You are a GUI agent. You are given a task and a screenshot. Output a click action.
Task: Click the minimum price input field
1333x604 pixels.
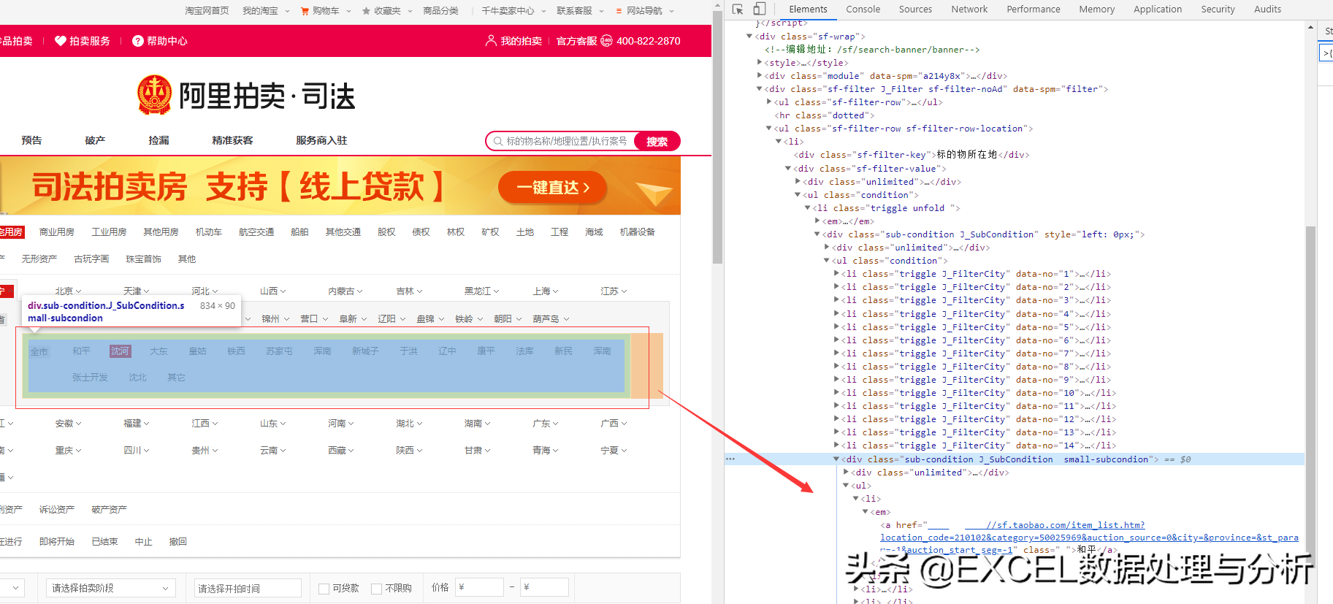pos(479,587)
